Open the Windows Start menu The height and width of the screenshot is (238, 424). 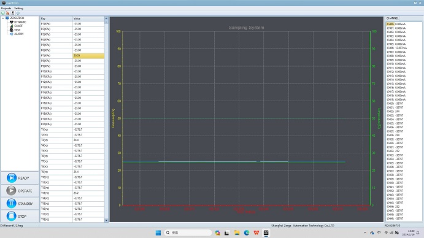point(158,232)
